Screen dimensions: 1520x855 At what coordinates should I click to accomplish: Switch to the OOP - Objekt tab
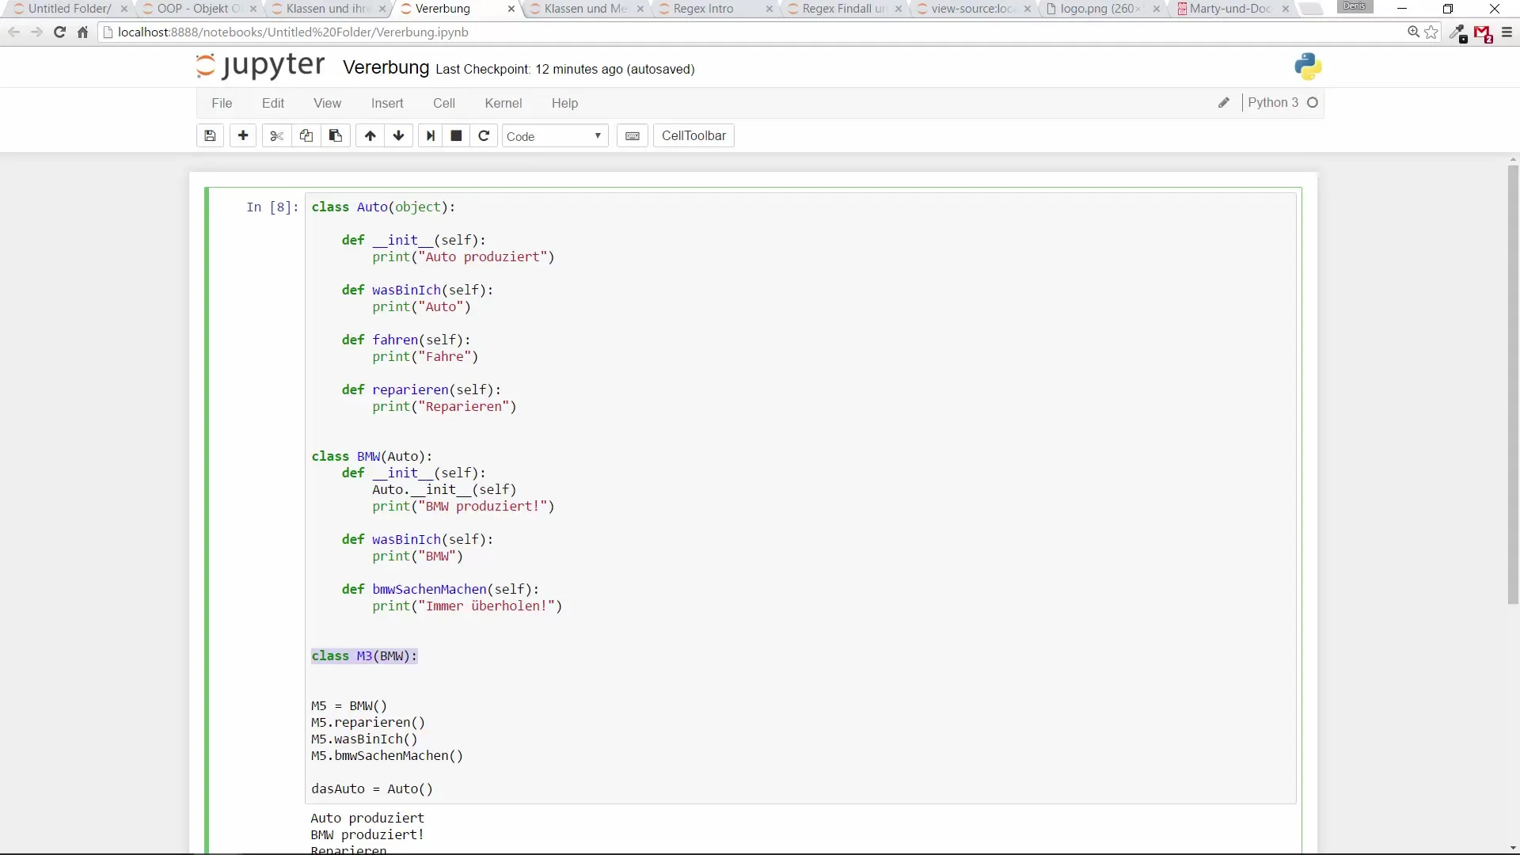click(198, 9)
